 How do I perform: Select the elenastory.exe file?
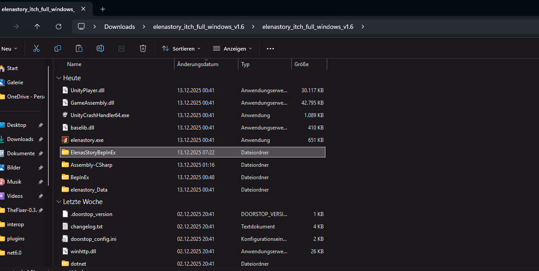click(87, 140)
